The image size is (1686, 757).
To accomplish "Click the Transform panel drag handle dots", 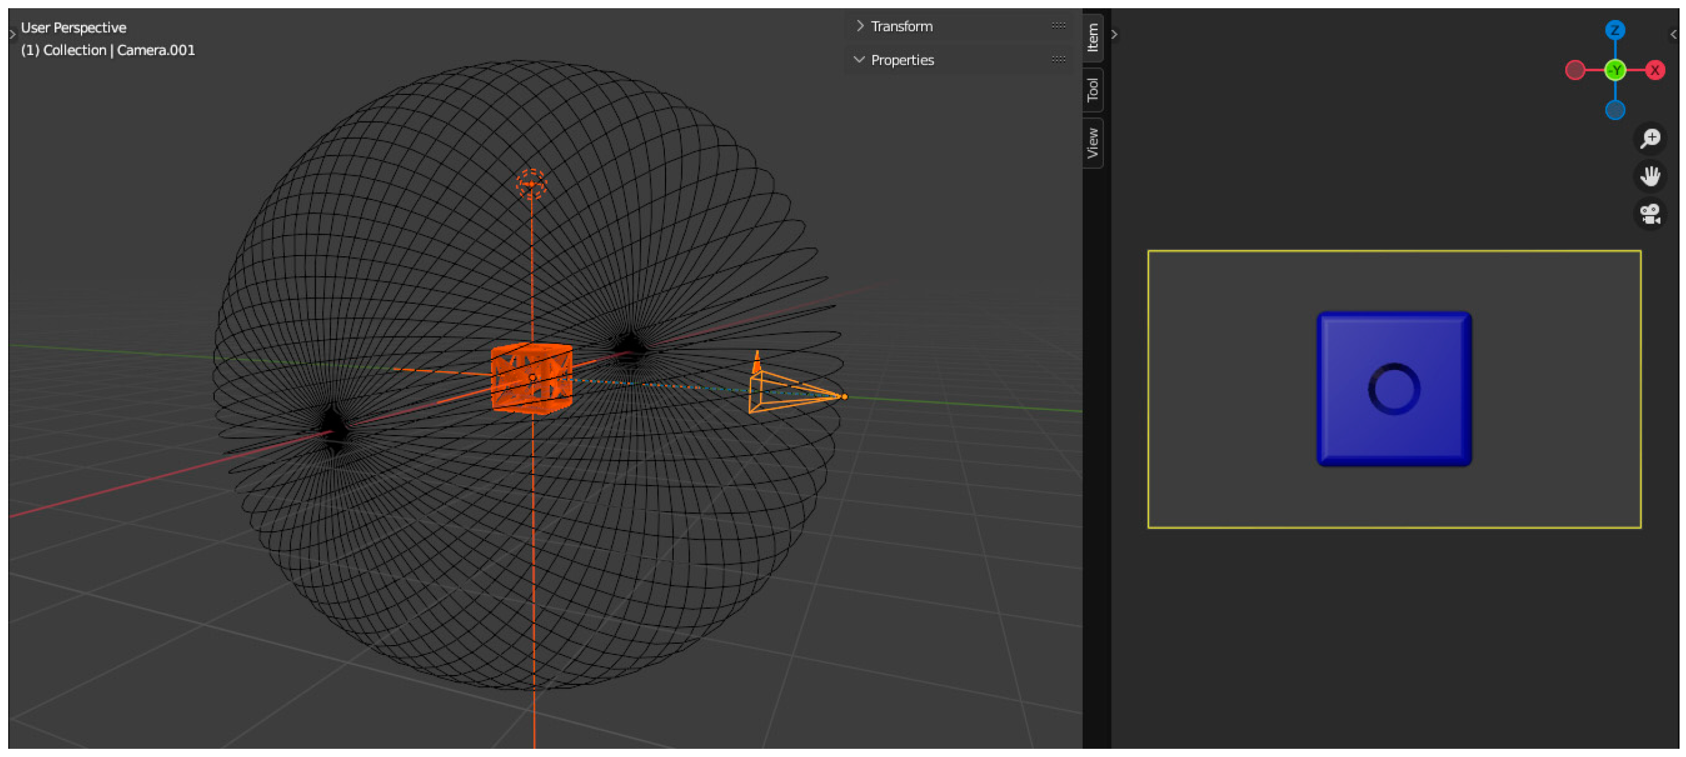I will pyautogui.click(x=1058, y=26).
